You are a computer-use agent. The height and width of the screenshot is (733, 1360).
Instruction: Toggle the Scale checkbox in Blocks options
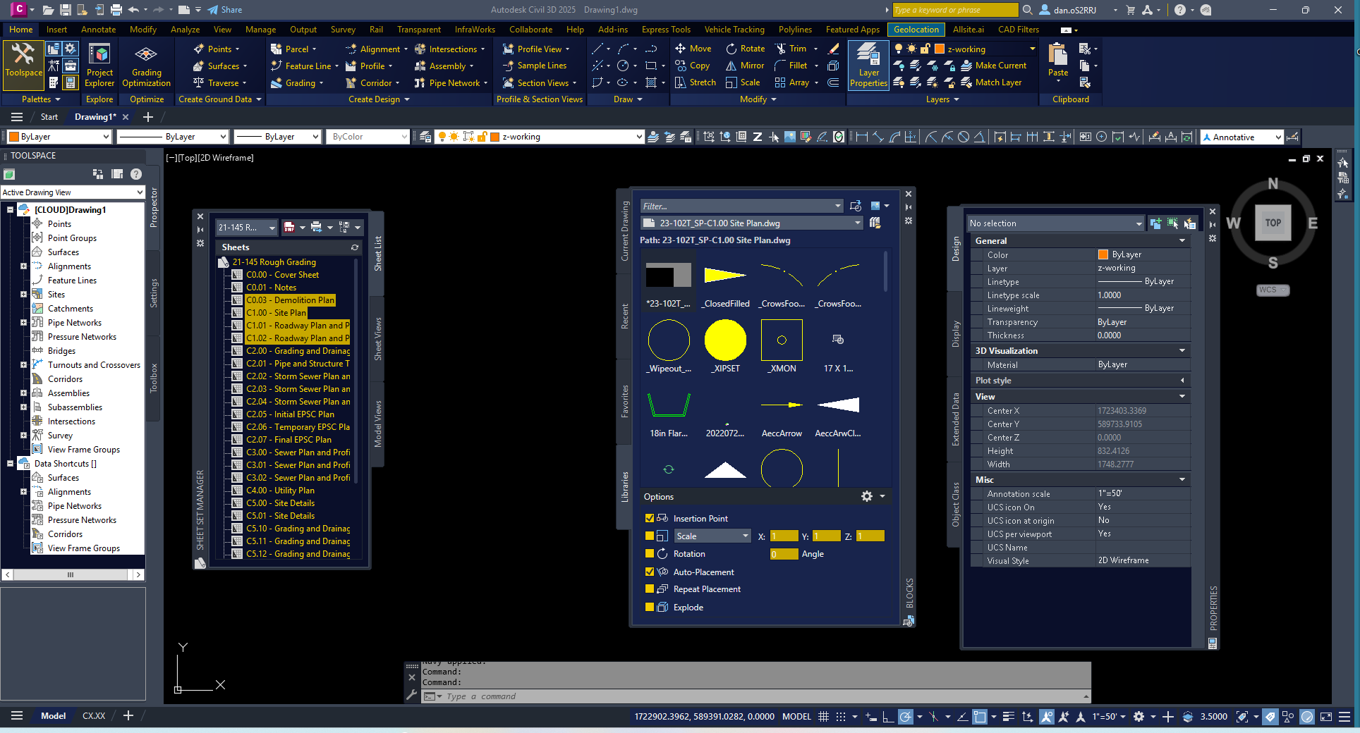pos(650,536)
